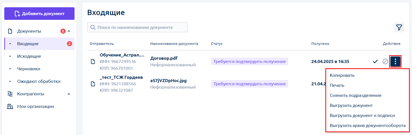Expand the Контрагенты section chevron
The width and height of the screenshot is (412, 135).
(69, 94)
